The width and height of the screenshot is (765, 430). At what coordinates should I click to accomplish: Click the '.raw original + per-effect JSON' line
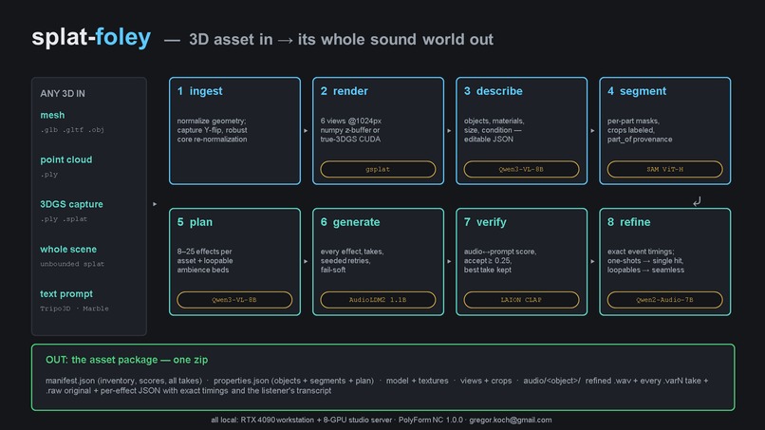tap(188, 390)
